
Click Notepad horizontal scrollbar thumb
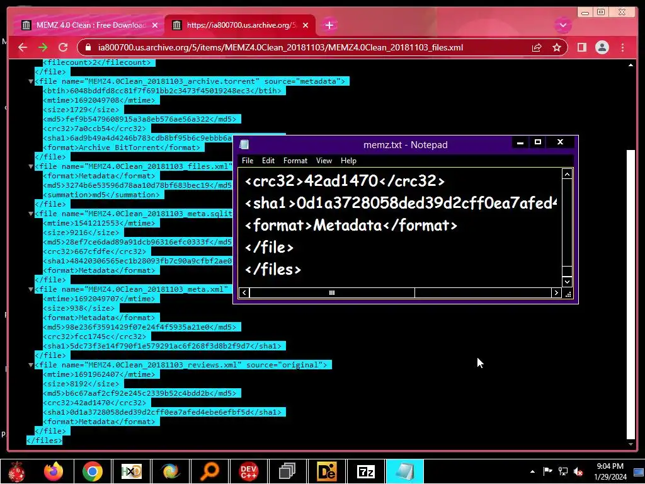[332, 292]
